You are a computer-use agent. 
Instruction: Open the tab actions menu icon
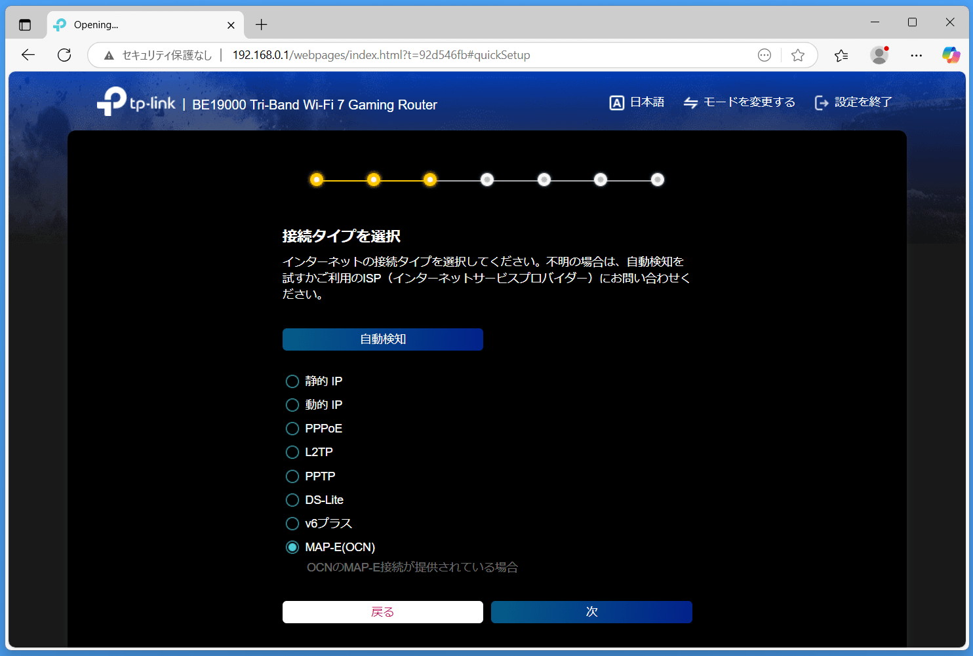pyautogui.click(x=25, y=25)
